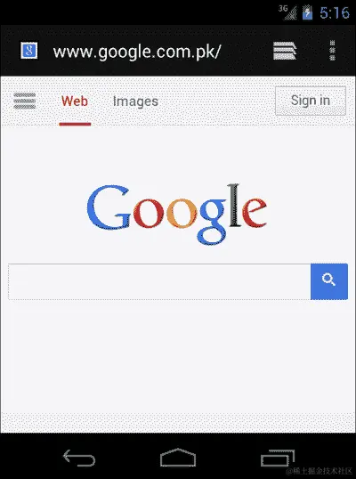Tap the Android back navigation arrow

pos(79,458)
